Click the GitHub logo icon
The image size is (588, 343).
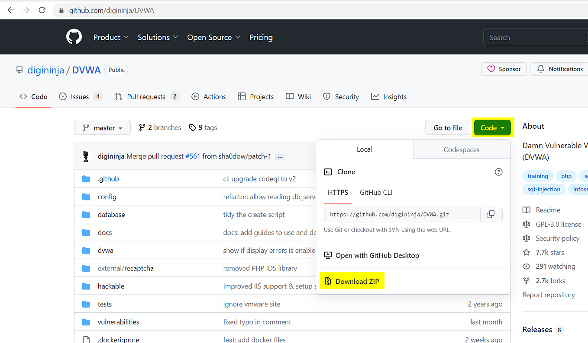(74, 37)
